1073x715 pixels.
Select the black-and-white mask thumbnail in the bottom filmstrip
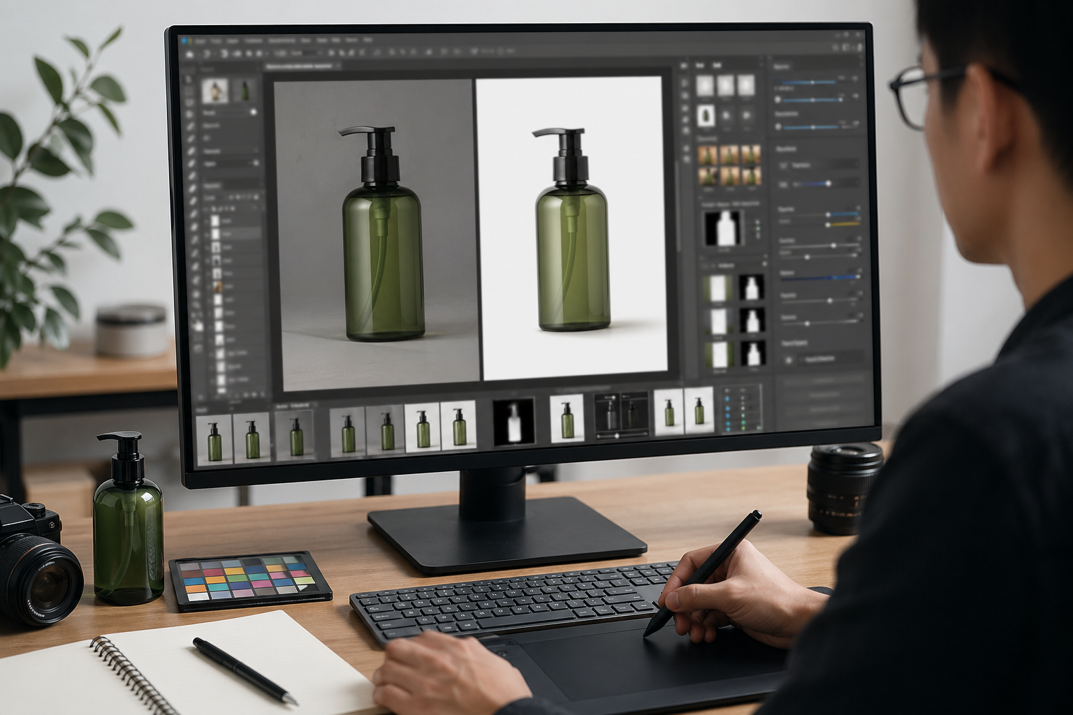click(x=513, y=421)
